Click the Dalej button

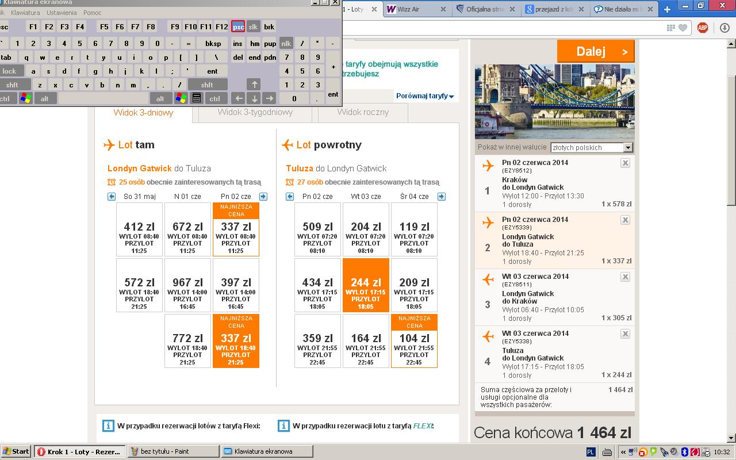(x=596, y=51)
